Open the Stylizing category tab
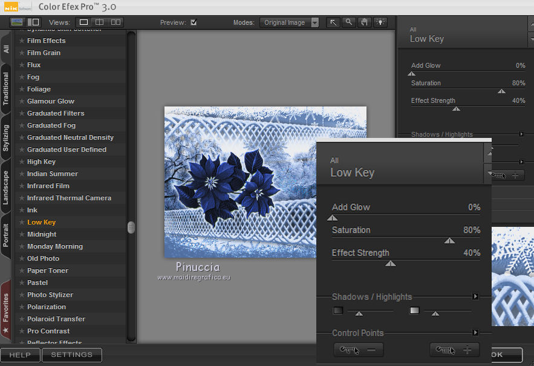The width and height of the screenshot is (534, 366). (x=6, y=137)
